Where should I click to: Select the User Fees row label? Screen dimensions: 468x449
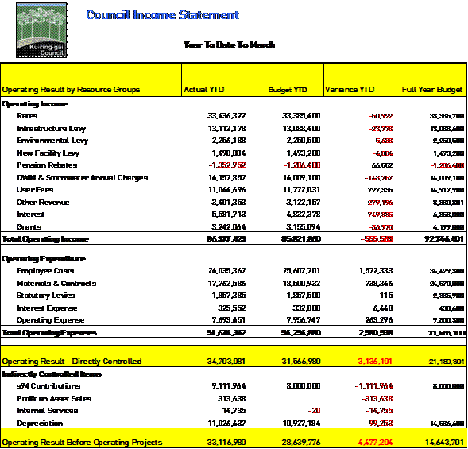pos(35,190)
